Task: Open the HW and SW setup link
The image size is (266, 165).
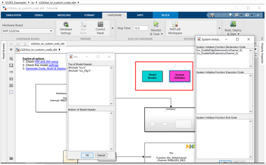Action: point(47,62)
